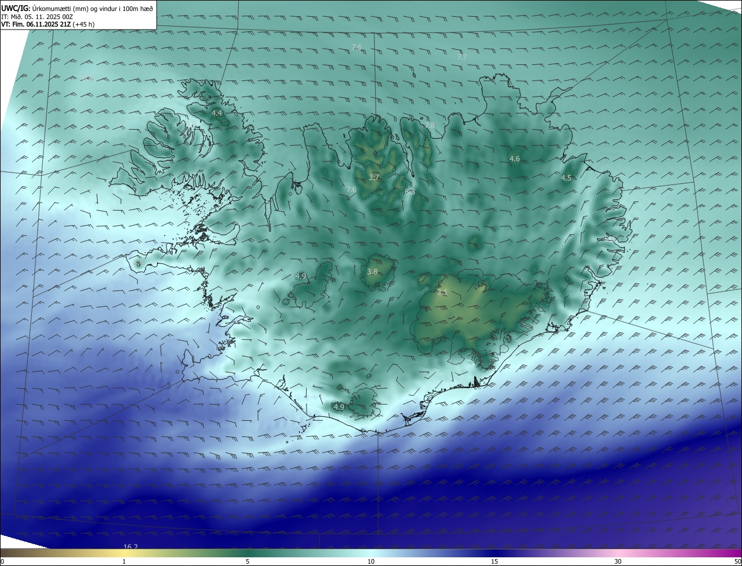Click the 5 tick on the colorbar

248,561
